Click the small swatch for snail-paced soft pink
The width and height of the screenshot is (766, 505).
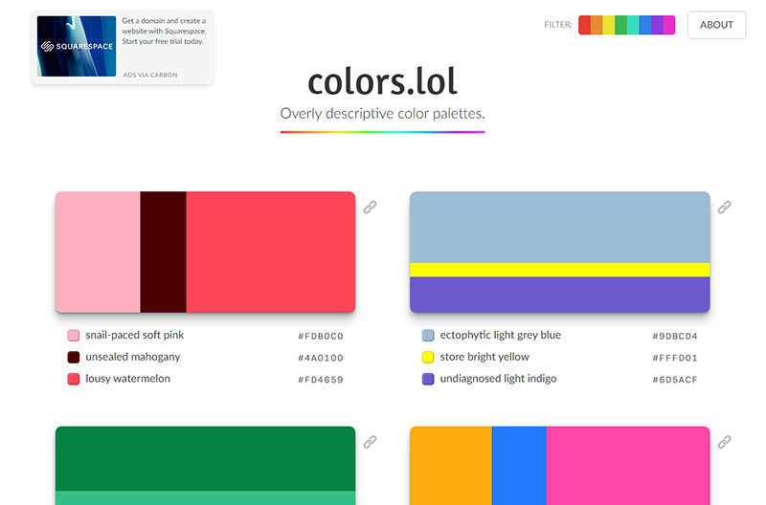(x=74, y=336)
